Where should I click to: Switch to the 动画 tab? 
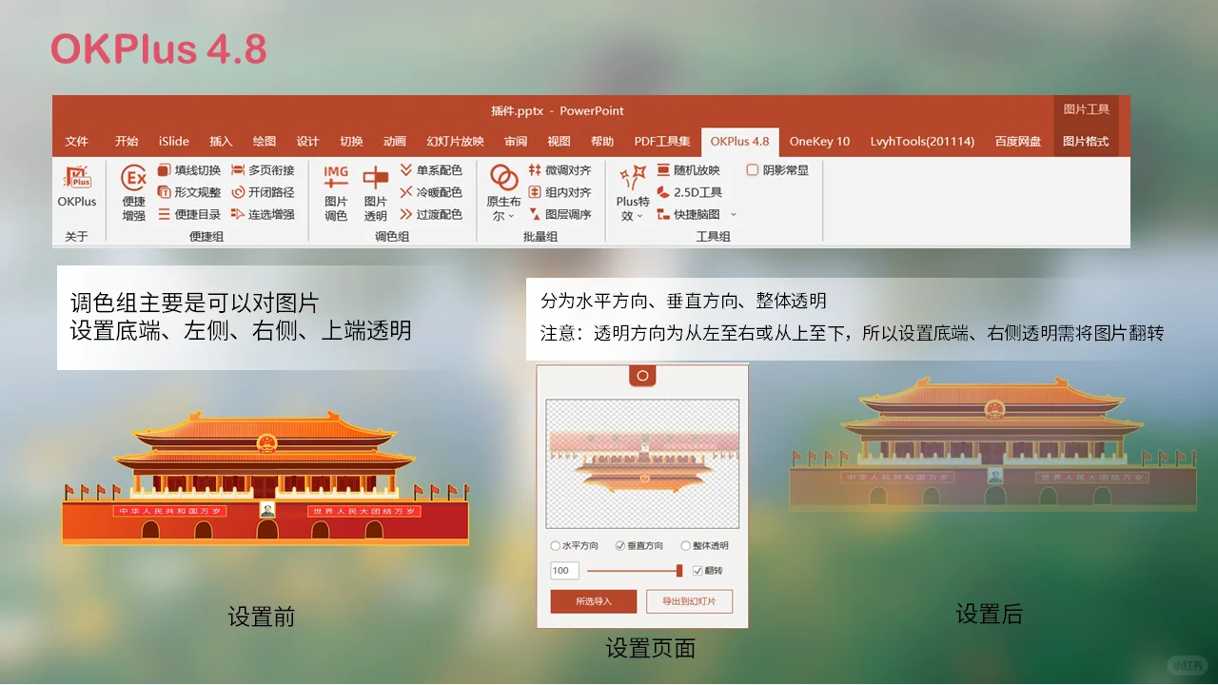[x=395, y=142]
